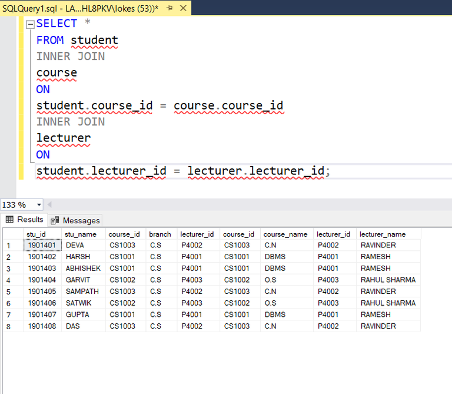
Task: Click C.N course name in row 8
Action: [287, 326]
